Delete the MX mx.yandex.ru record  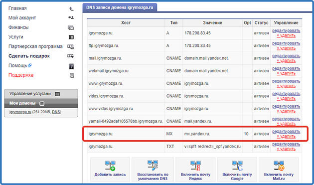(286, 137)
